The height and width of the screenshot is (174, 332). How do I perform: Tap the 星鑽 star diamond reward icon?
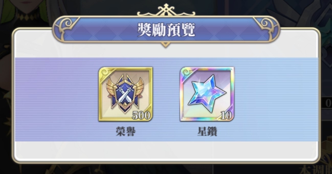point(207,94)
